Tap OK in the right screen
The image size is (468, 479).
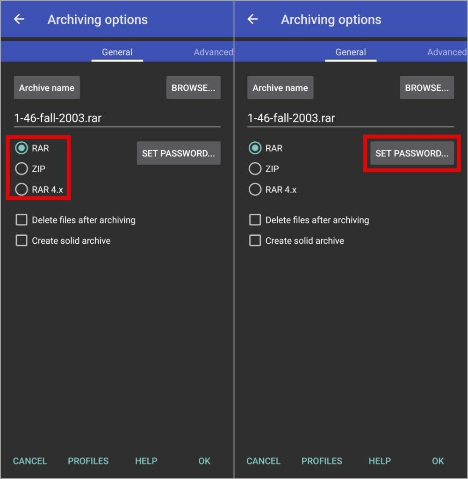(x=438, y=461)
